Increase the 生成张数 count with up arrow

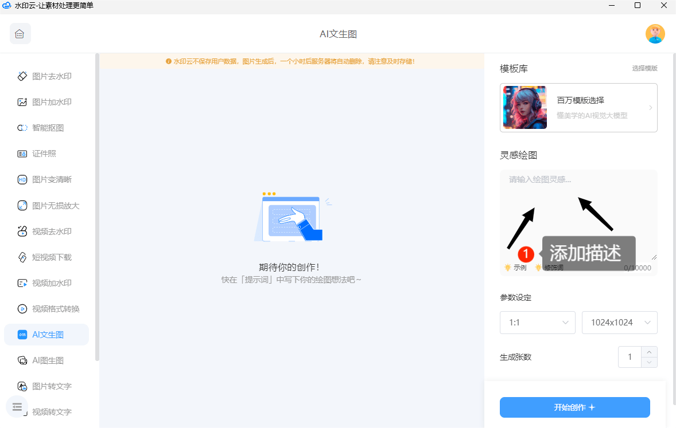649,352
